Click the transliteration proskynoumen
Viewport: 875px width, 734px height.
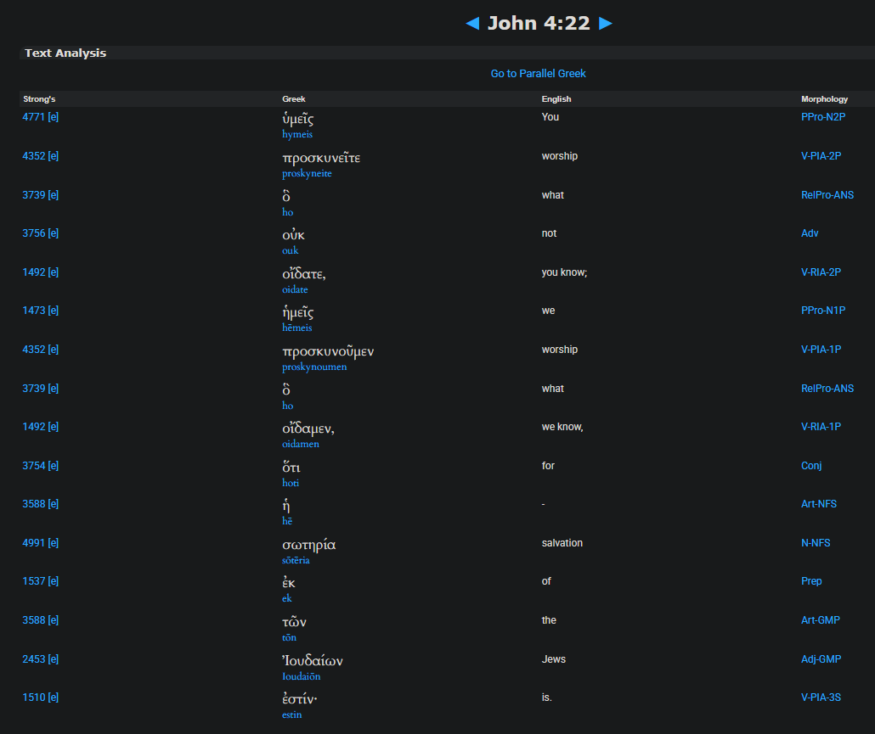314,367
